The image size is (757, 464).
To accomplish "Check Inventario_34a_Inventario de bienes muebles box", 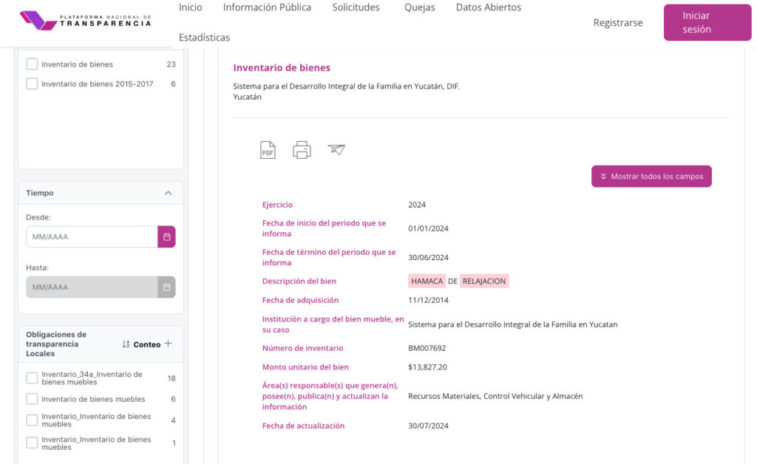I will point(32,378).
